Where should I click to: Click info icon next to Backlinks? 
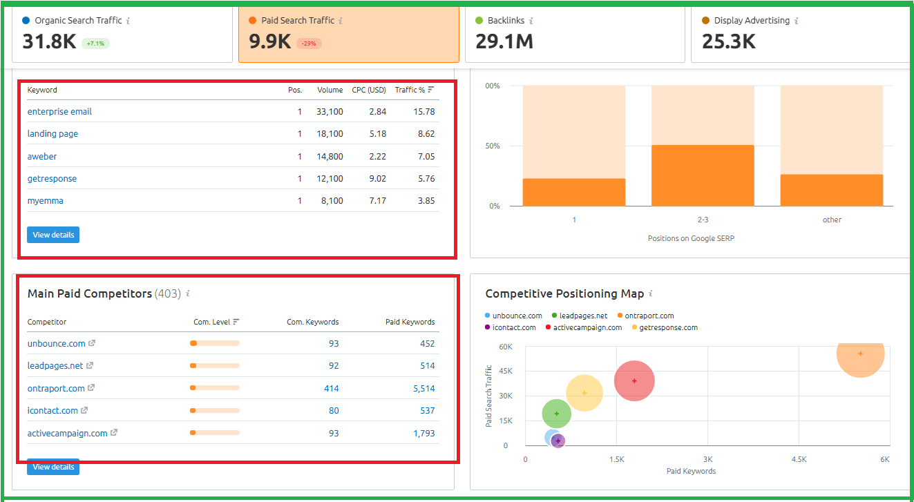[x=531, y=21]
